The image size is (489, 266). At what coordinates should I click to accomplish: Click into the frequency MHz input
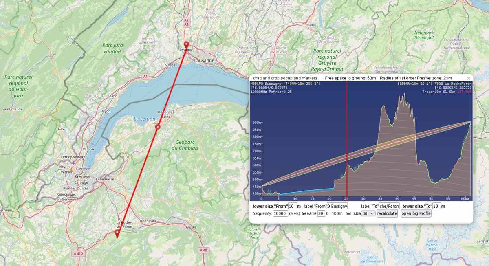(280, 213)
